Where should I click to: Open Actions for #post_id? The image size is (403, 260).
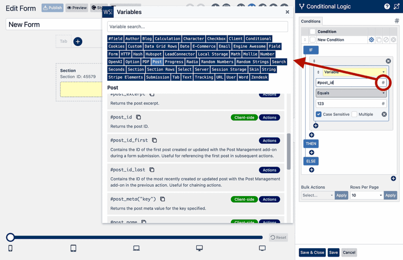[269, 117]
